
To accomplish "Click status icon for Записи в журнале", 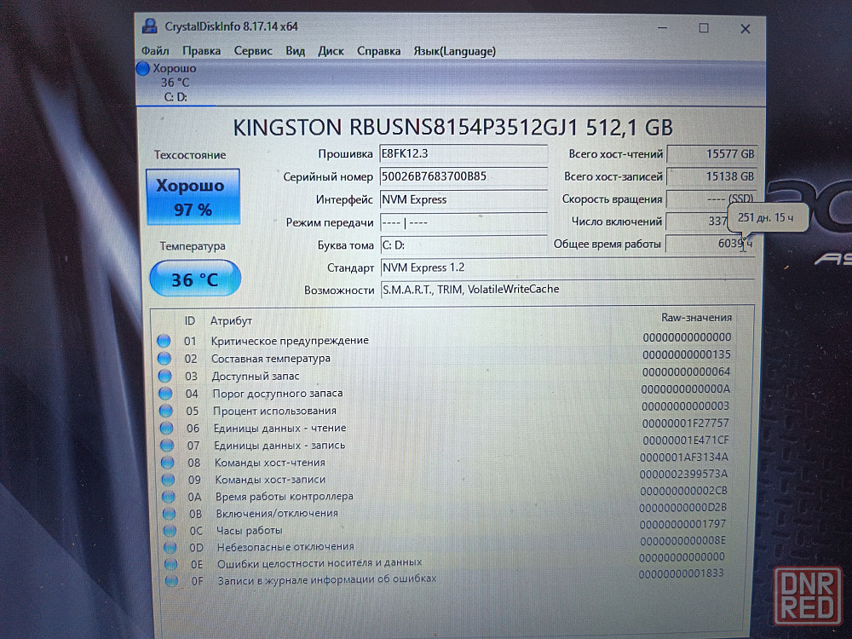I will 171,581.
